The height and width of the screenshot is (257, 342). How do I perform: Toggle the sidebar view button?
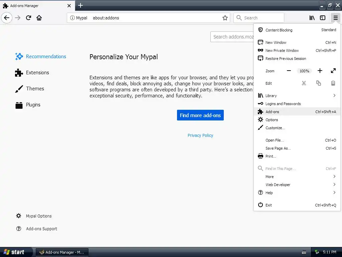click(323, 18)
